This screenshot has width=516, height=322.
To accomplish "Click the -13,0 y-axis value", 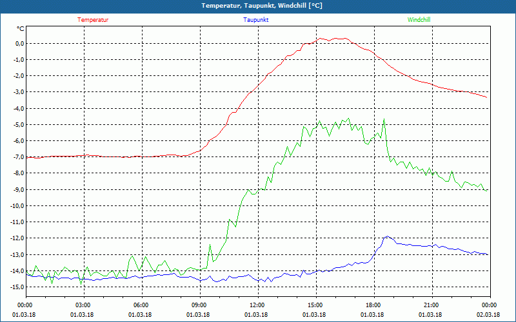I will click(x=17, y=254).
